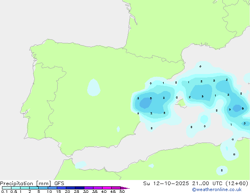Click the 20–25 mm legend color swatch
The height and width of the screenshot is (193, 250).
pyautogui.click(x=71, y=188)
